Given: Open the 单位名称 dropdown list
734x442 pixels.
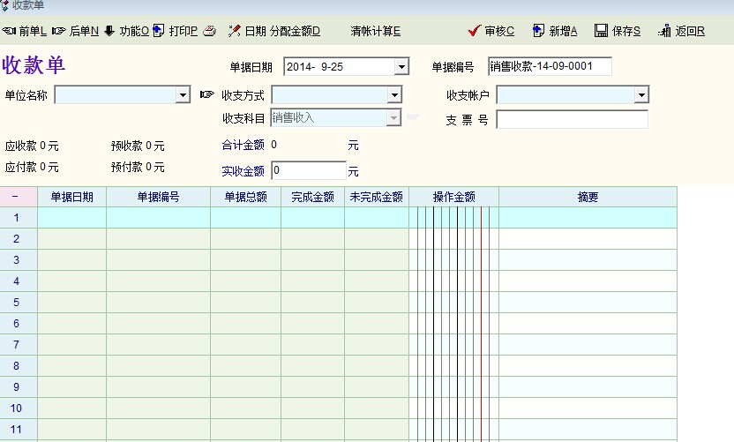Looking at the screenshot, I should point(183,94).
